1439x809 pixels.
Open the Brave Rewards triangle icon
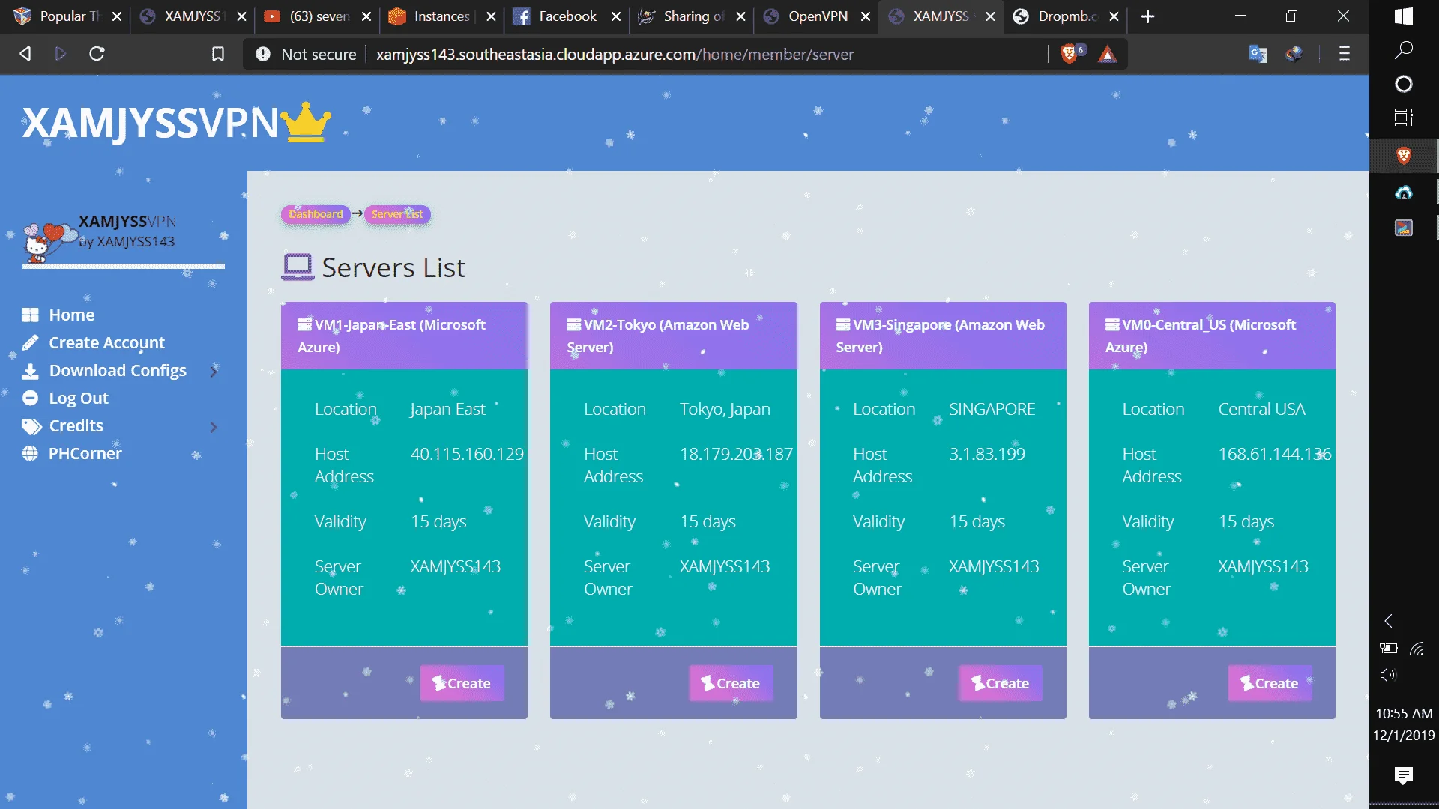(x=1107, y=54)
